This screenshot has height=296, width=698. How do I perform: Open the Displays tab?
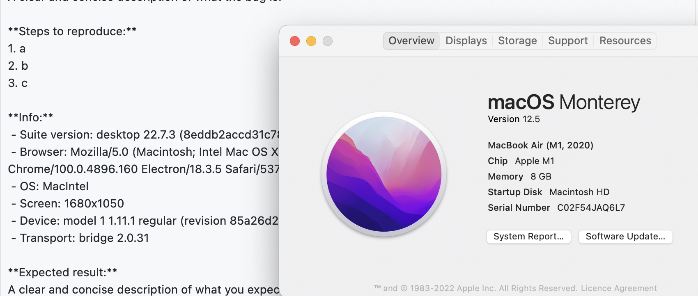click(x=466, y=41)
